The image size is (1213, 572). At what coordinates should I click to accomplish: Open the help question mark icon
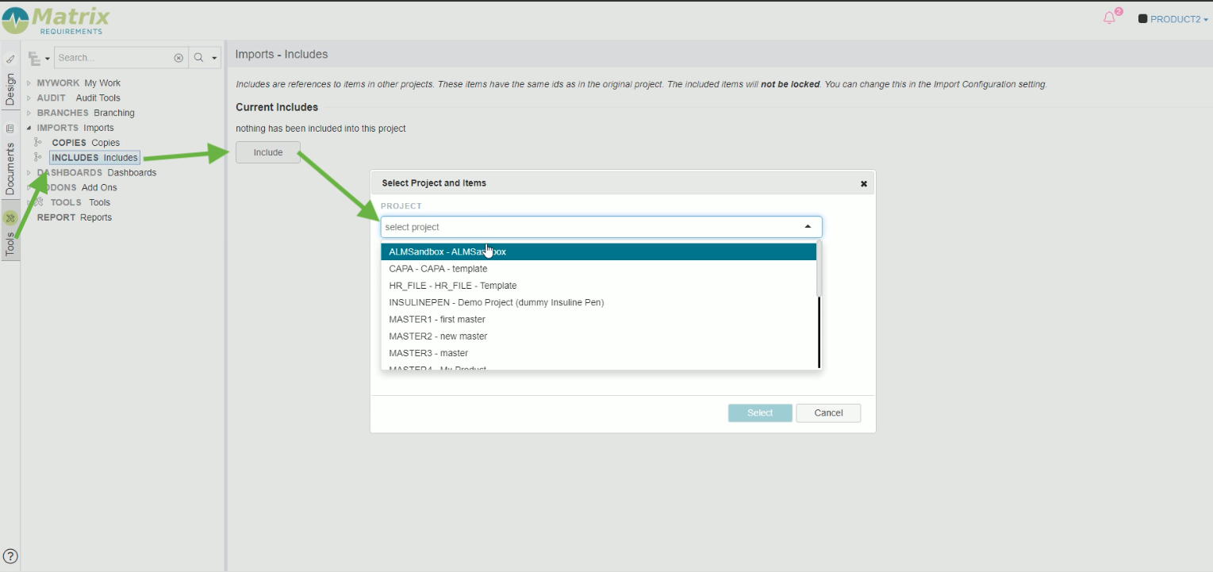pyautogui.click(x=11, y=556)
